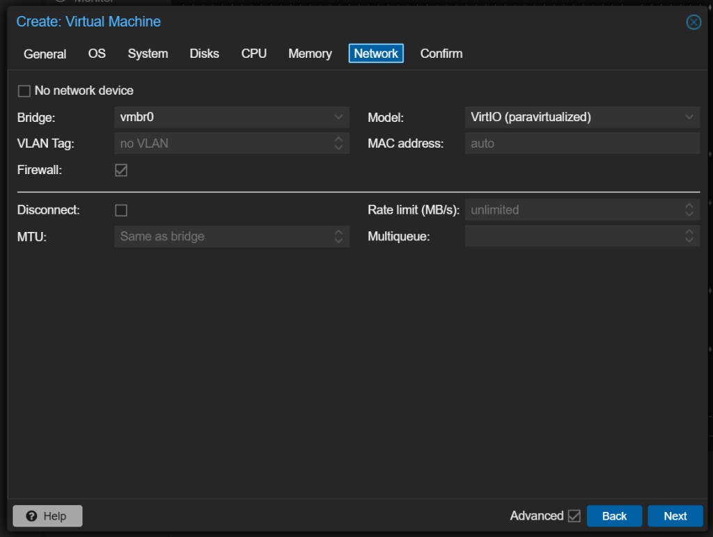
Task: Click the Next button
Action: coord(675,516)
